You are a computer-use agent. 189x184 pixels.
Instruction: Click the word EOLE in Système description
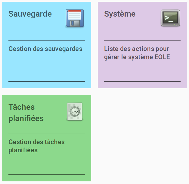point(162,57)
